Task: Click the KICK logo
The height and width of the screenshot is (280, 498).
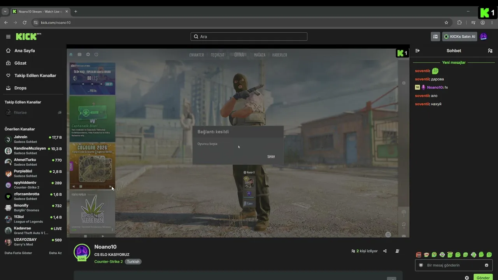Action: (28, 37)
